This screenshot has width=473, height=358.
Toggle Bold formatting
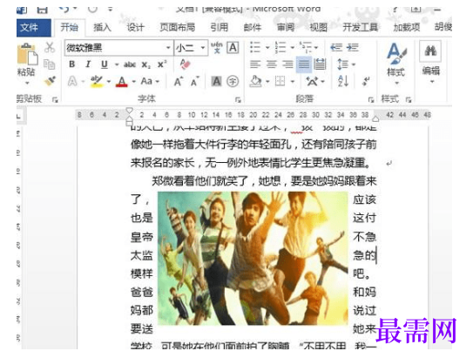[x=71, y=64]
